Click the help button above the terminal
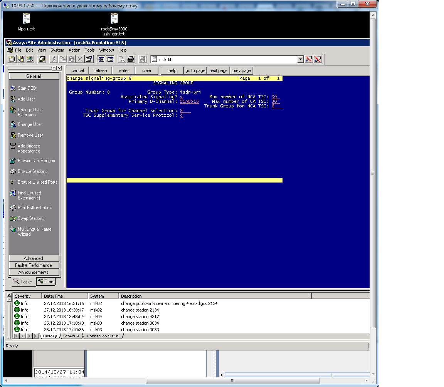This screenshot has height=387, width=444. pos(172,70)
